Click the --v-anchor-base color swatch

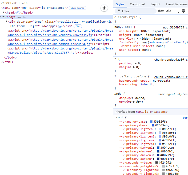tap(151, 122)
